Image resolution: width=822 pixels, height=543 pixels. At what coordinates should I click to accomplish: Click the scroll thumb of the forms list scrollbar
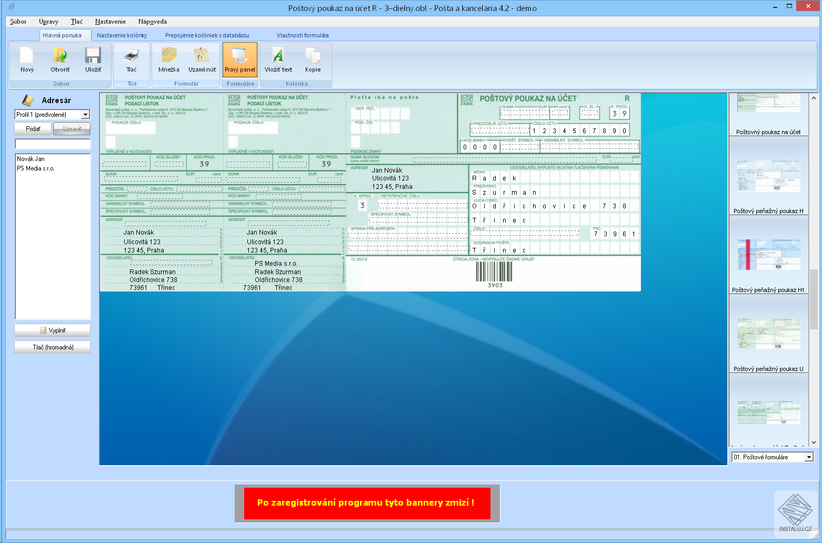[x=814, y=299]
